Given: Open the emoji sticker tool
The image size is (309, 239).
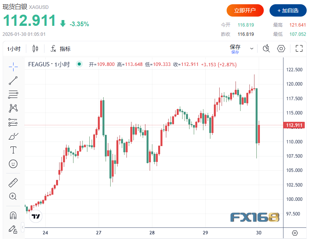Looking at the screenshot, I should click(13, 164).
